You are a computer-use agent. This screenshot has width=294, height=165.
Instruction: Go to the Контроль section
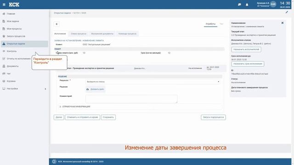(x=11, y=51)
